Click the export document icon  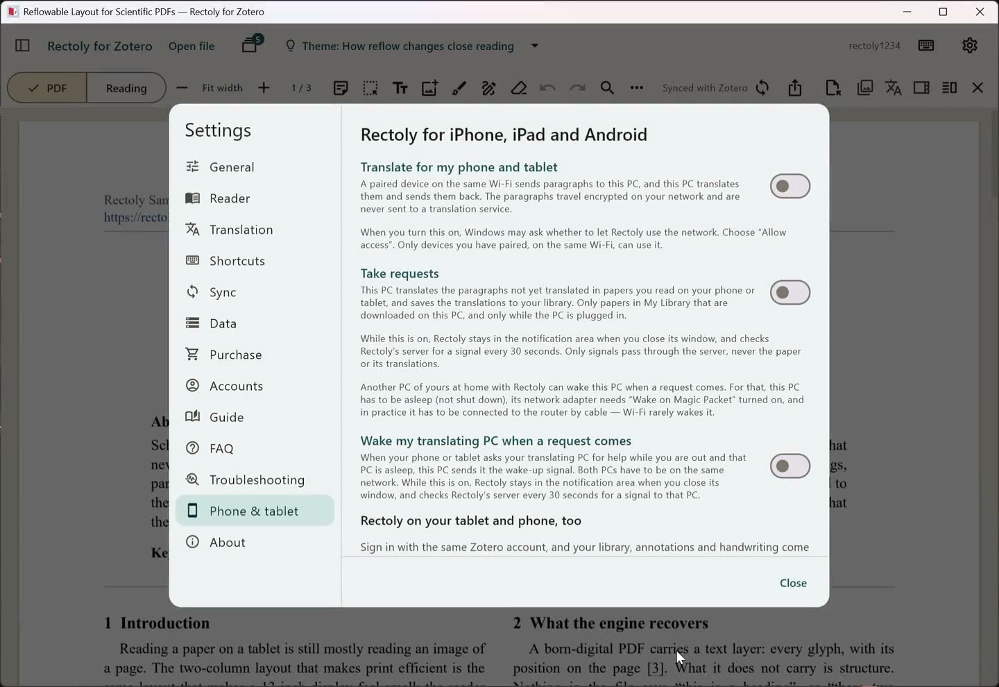[833, 88]
